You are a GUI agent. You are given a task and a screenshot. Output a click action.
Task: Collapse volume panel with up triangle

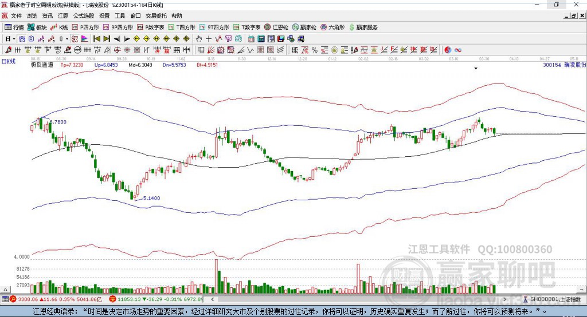pyautogui.click(x=5, y=290)
